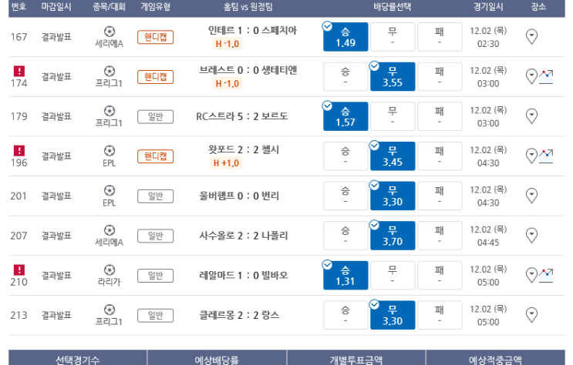Open stats chart icon for match 174

[546, 77]
